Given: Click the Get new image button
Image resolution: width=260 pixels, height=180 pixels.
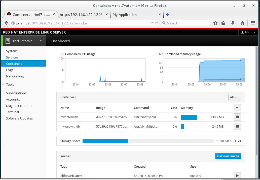Looking at the screenshot, I should click(x=228, y=156).
